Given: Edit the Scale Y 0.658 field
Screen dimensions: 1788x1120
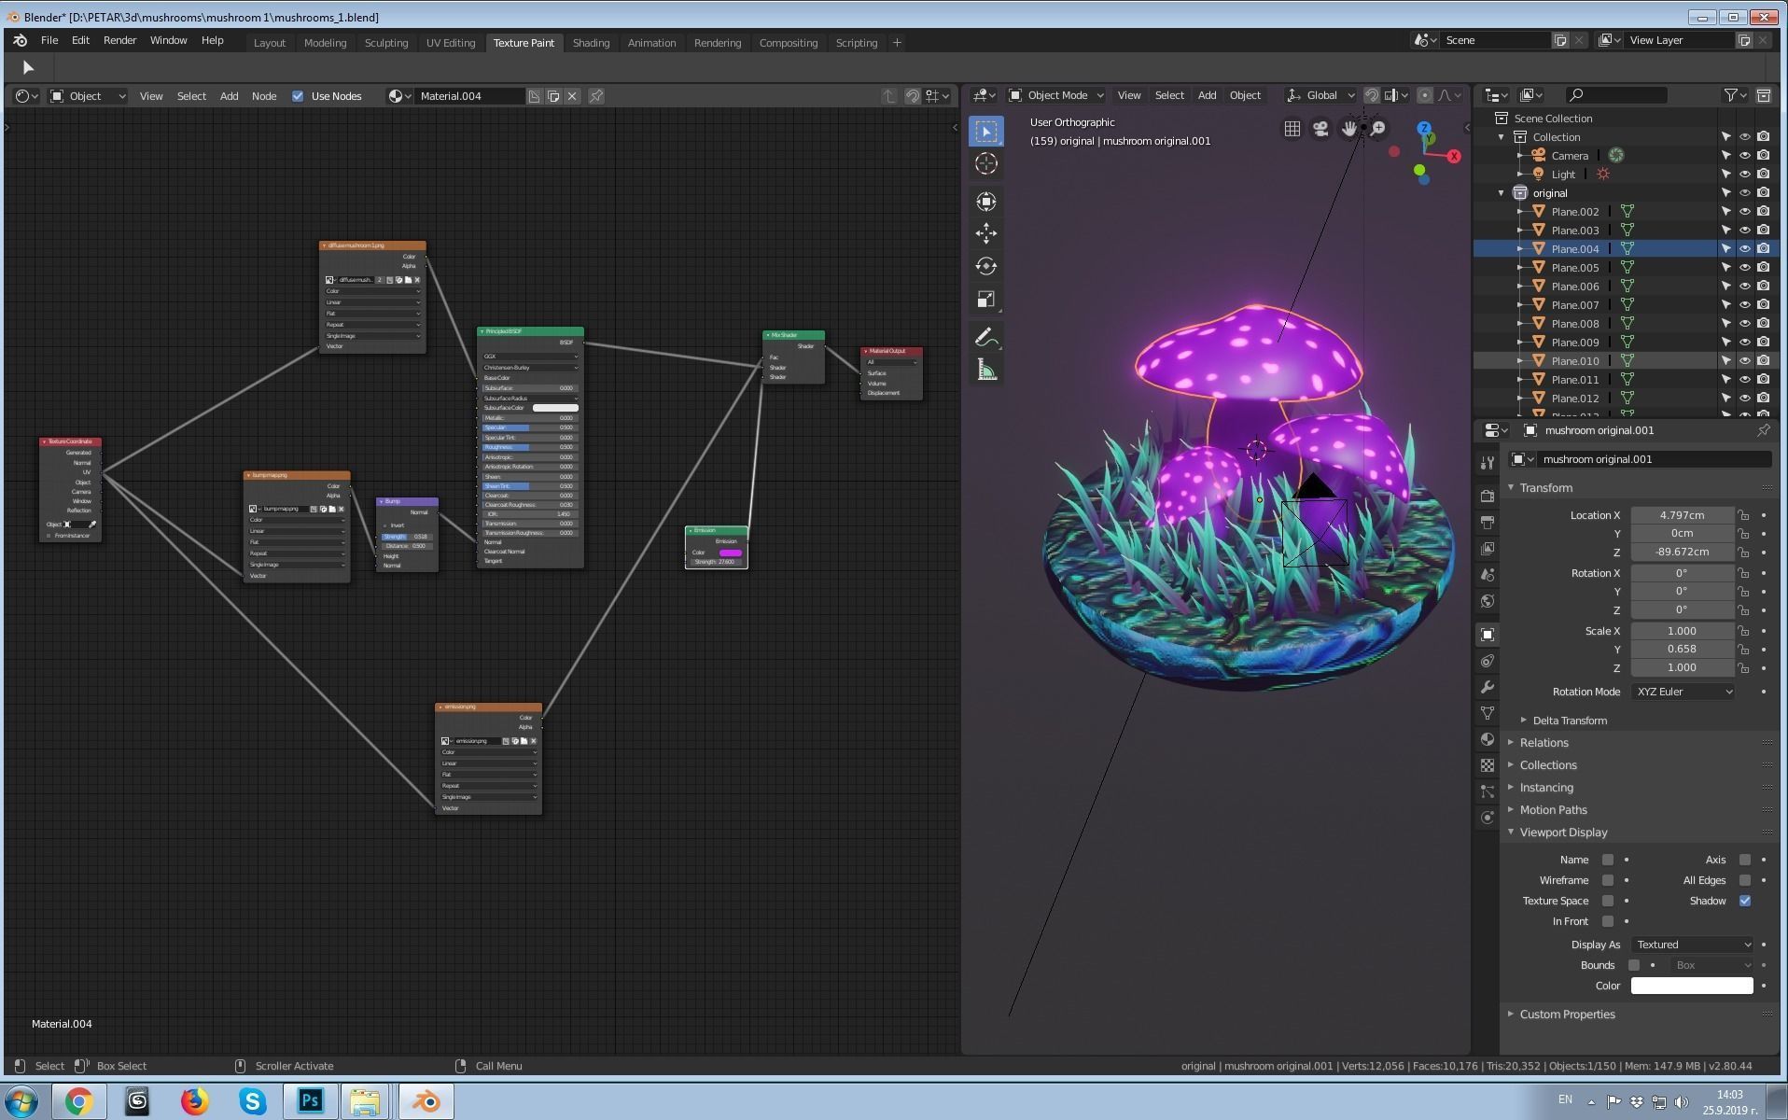Looking at the screenshot, I should pos(1682,650).
